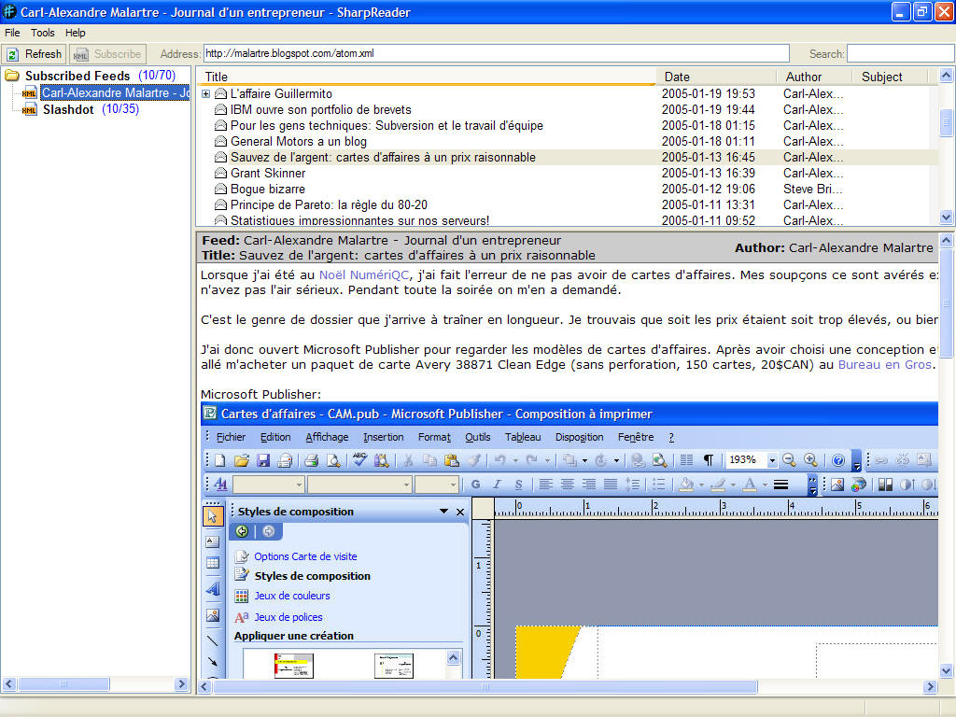This screenshot has height=717, width=956.
Task: Open 'Pour les gens techniques: Subversion' item
Action: click(387, 126)
